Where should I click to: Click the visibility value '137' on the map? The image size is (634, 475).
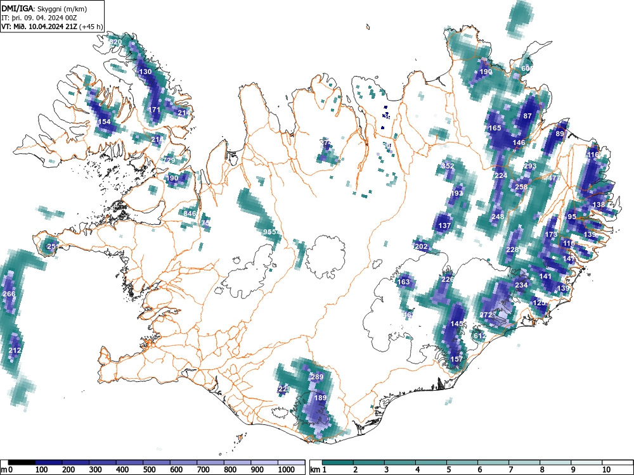(x=445, y=225)
